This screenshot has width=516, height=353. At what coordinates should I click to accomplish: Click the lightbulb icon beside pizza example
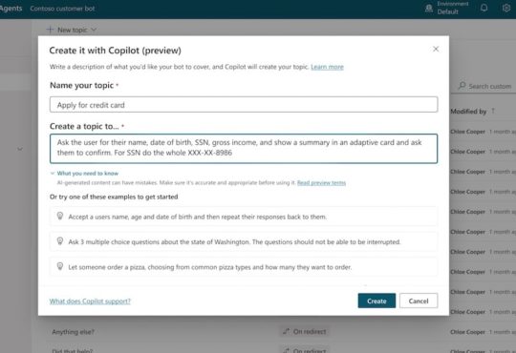(x=60, y=266)
